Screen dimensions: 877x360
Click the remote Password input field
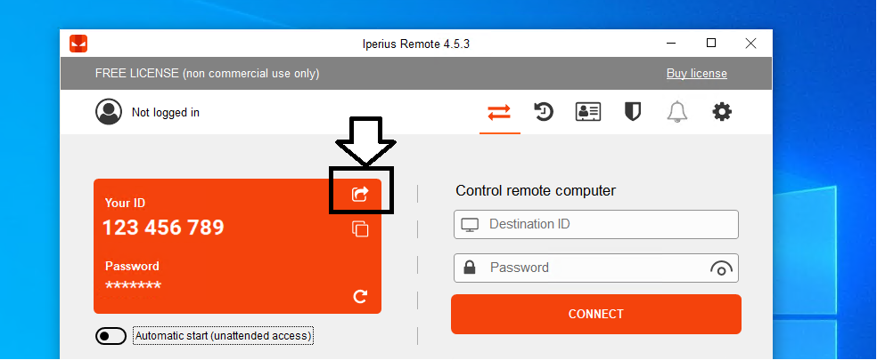(x=596, y=268)
